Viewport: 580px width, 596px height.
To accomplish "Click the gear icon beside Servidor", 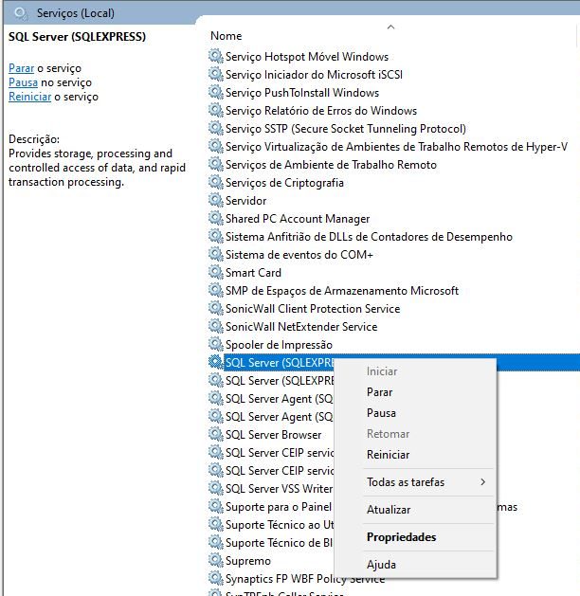I will point(215,201).
